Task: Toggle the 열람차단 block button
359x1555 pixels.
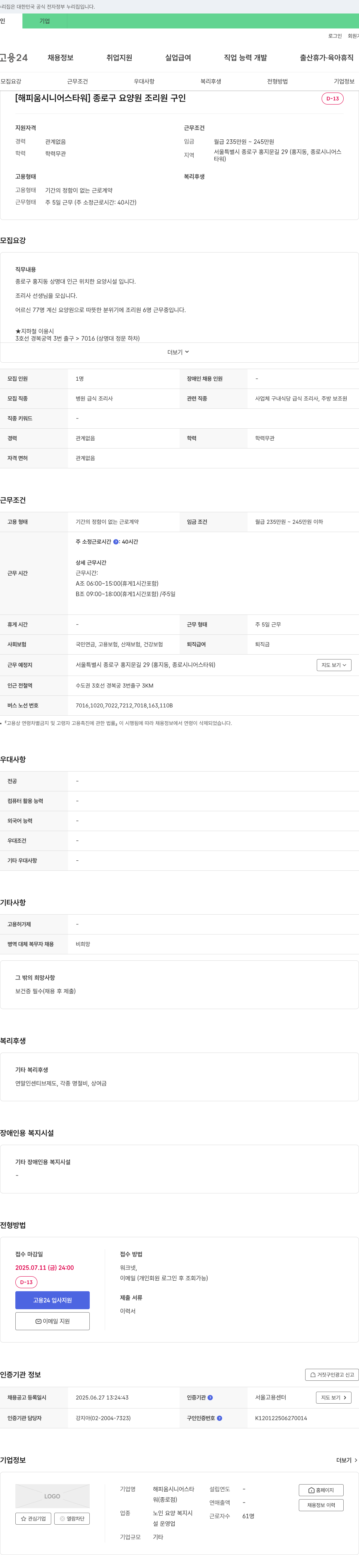Action: (x=72, y=1518)
